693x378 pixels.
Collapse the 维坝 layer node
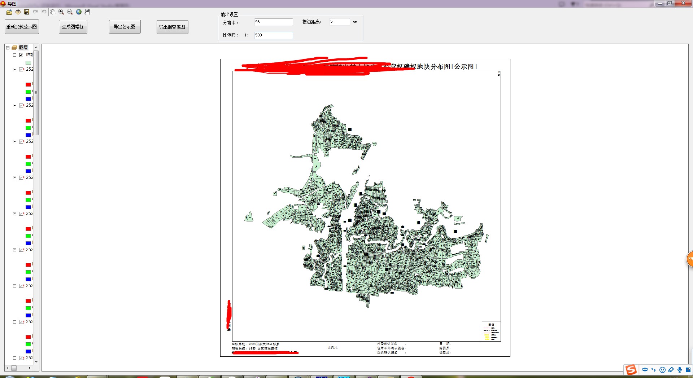tap(14, 55)
